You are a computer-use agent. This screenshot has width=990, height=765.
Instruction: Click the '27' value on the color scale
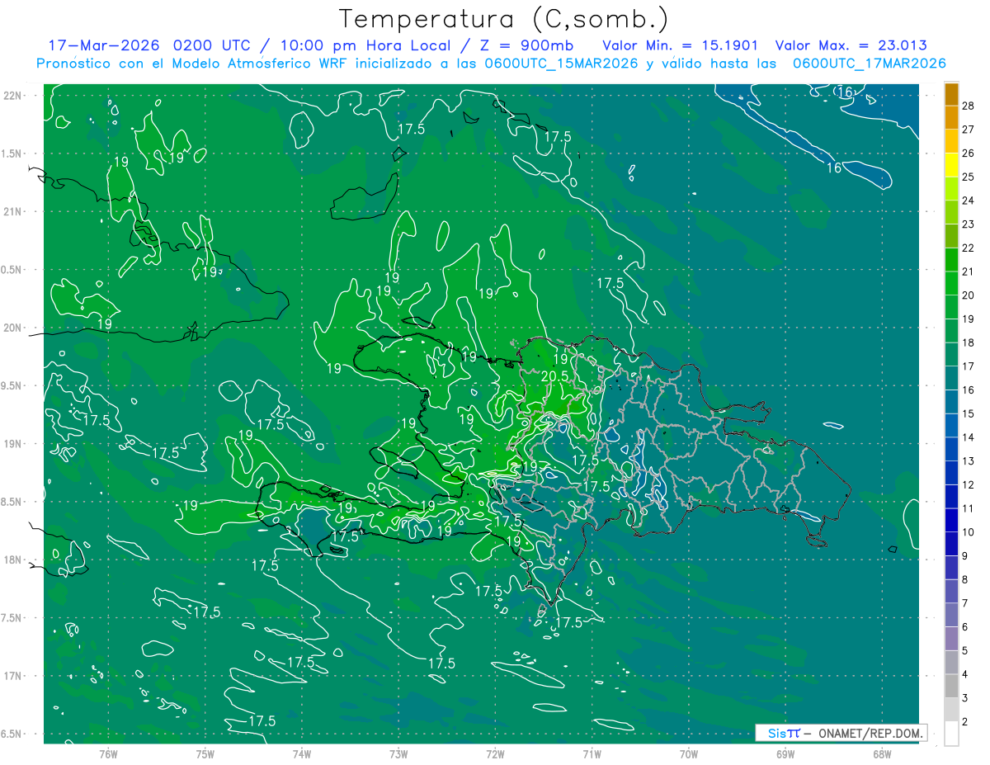click(x=969, y=130)
